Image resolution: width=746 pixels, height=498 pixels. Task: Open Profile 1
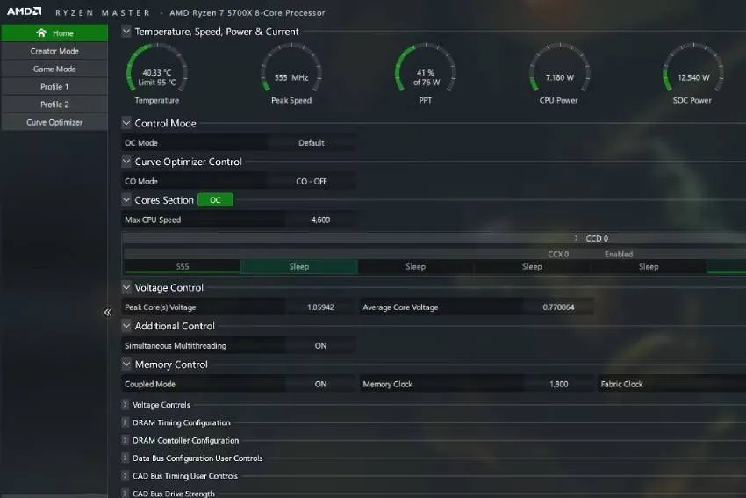[54, 87]
